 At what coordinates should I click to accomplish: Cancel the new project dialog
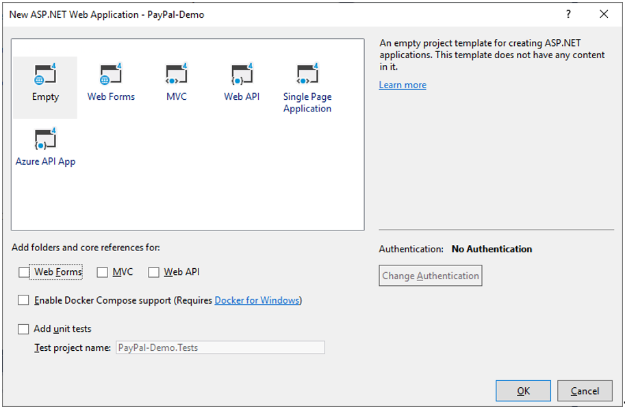point(585,391)
